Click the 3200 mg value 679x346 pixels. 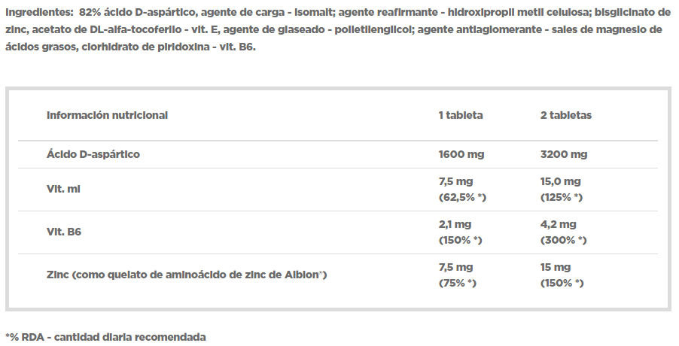[x=564, y=154]
